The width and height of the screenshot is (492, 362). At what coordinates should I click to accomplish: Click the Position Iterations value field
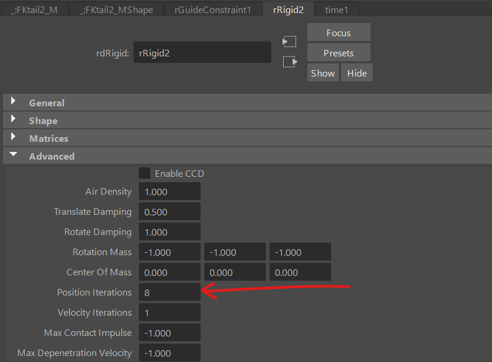(x=169, y=293)
